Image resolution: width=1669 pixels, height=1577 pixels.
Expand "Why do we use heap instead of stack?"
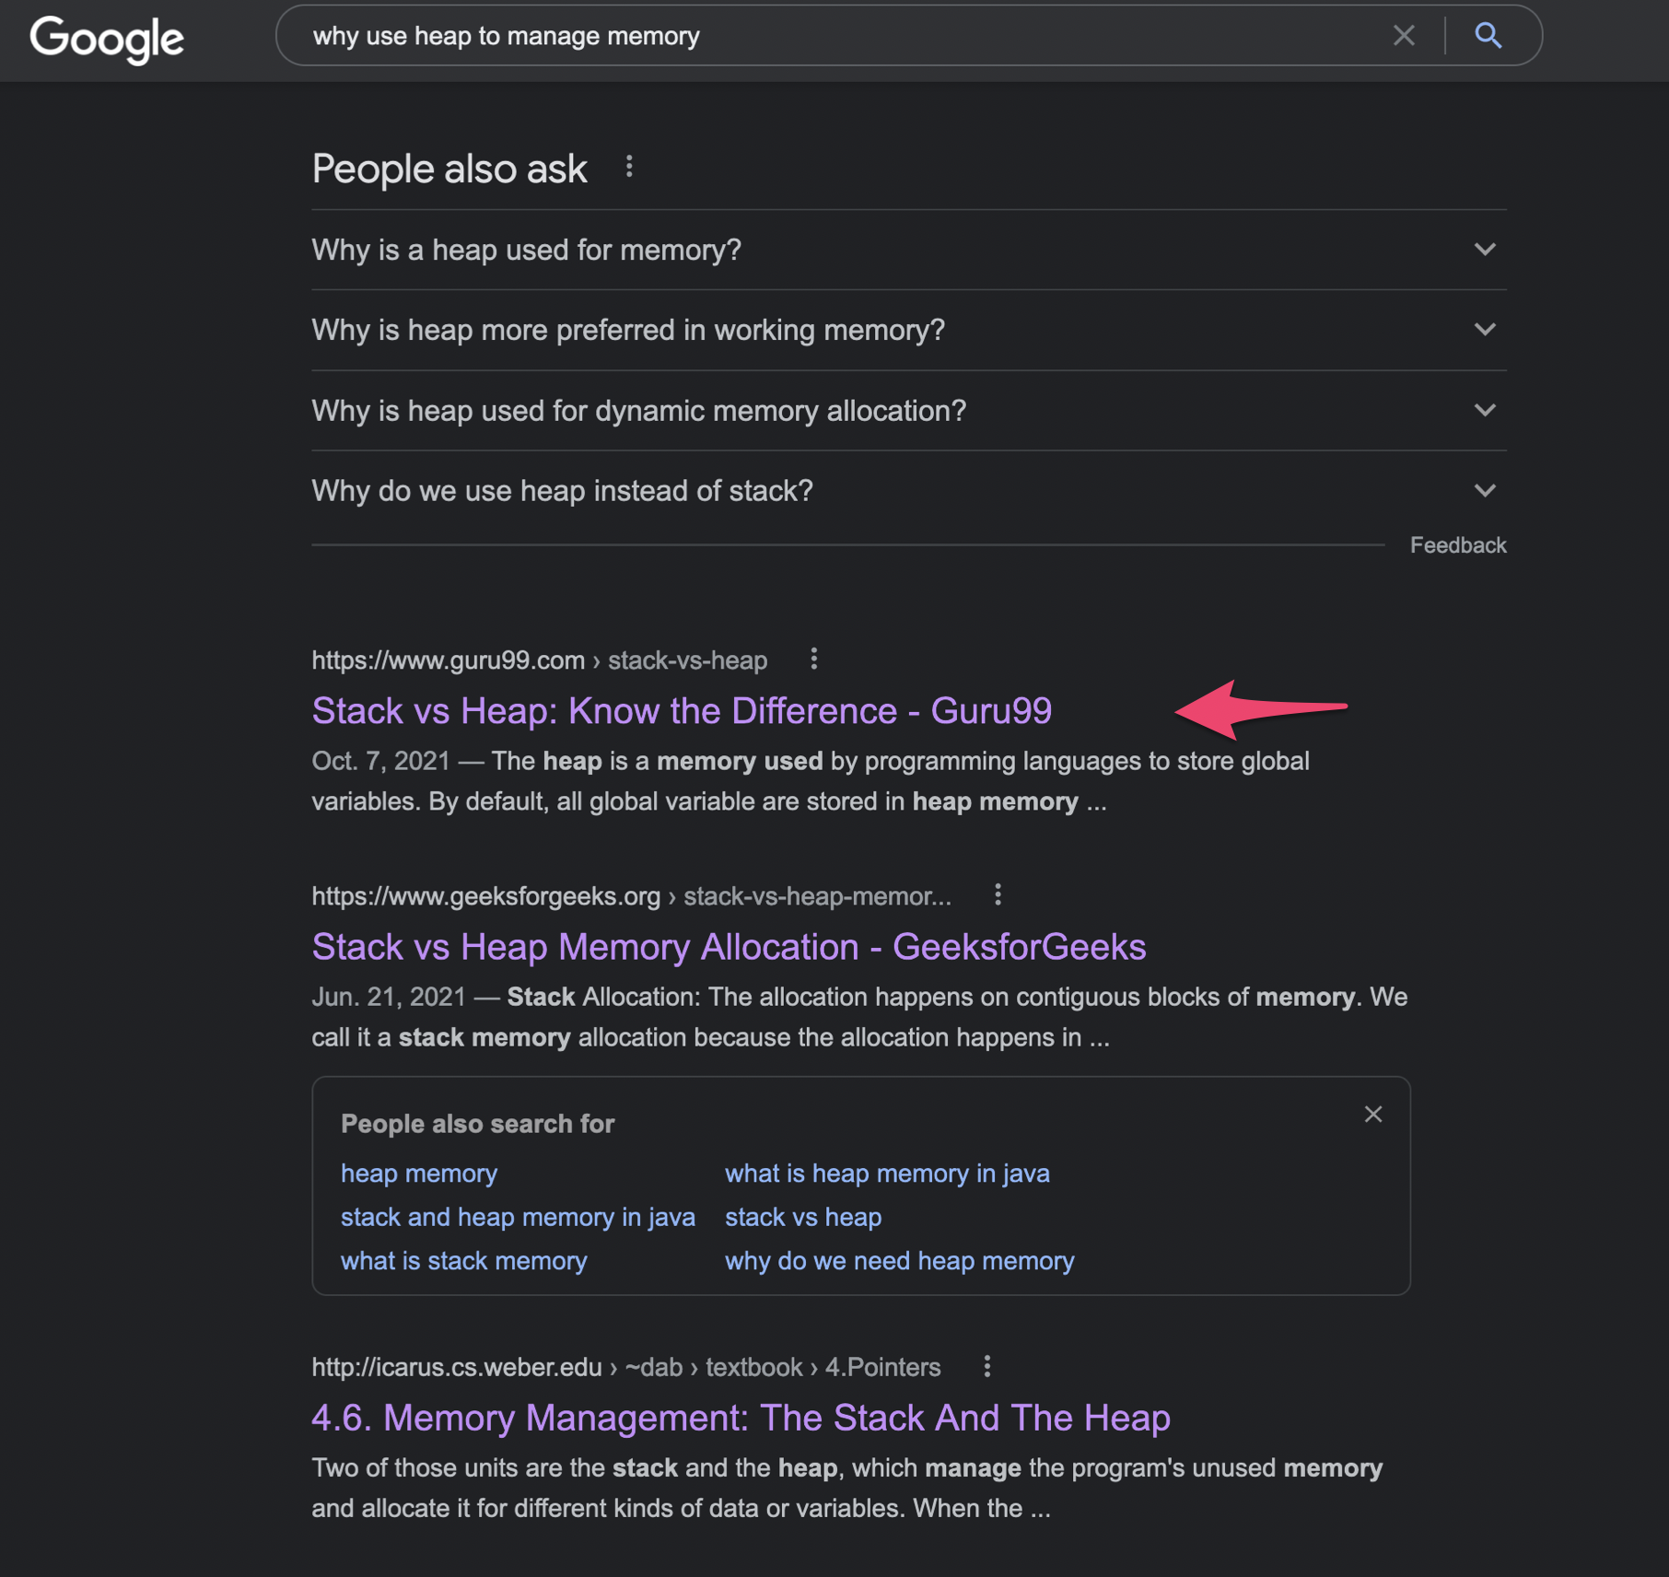click(x=909, y=490)
